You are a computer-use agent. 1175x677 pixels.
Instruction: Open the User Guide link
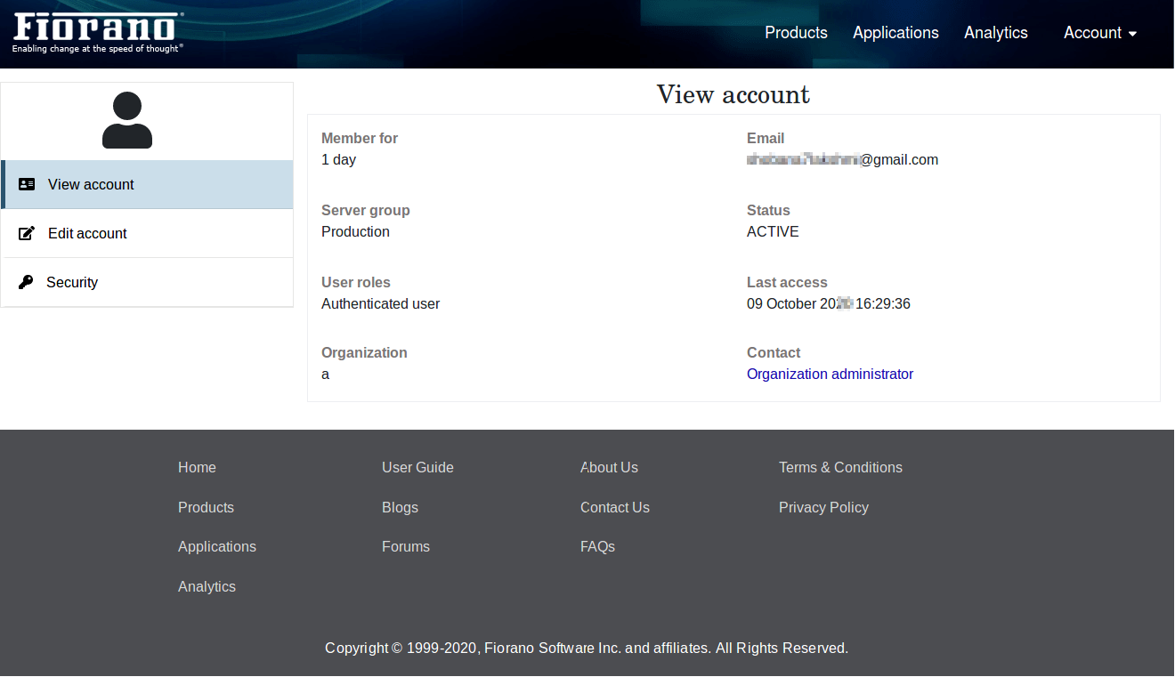point(417,468)
